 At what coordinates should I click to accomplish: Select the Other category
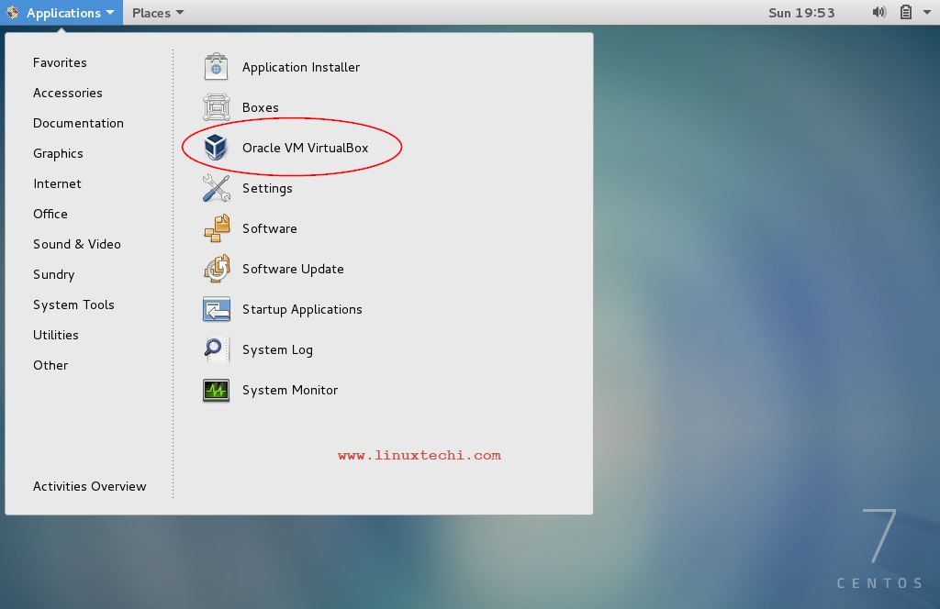[x=51, y=365]
